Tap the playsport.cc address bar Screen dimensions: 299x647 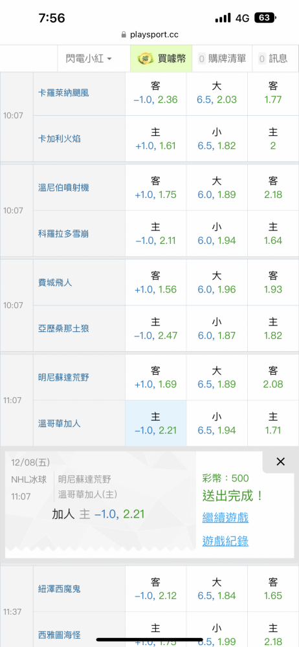[x=149, y=35]
